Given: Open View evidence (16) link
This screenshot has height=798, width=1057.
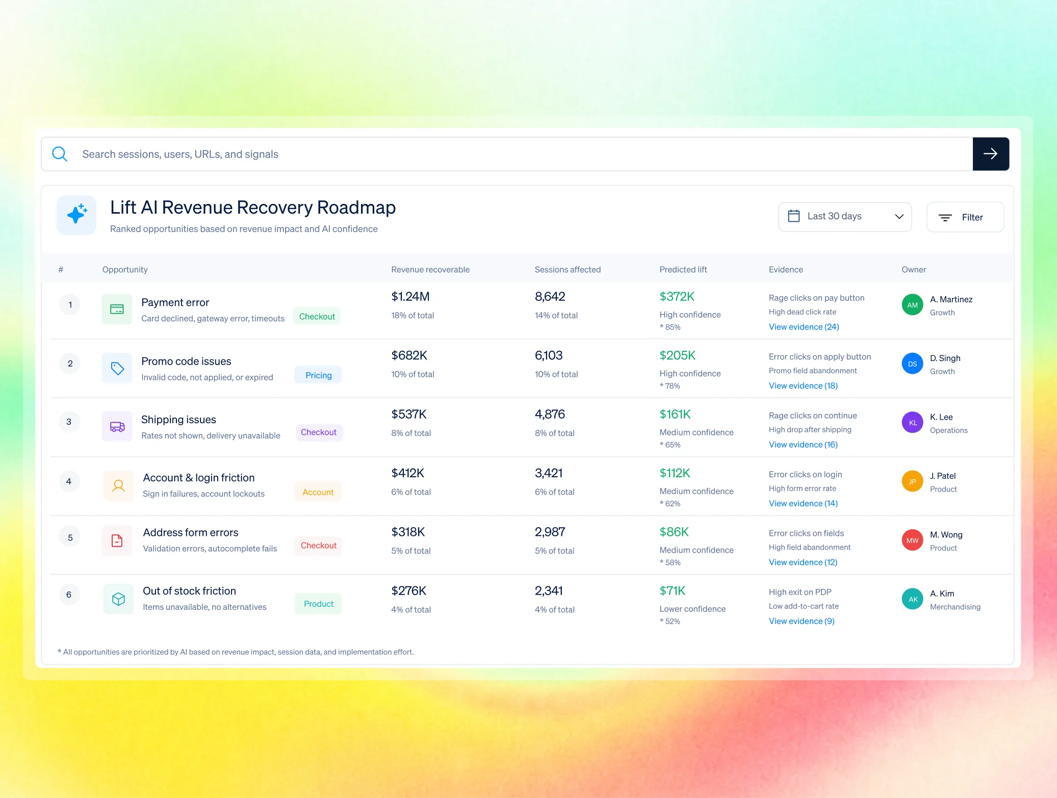Looking at the screenshot, I should 804,445.
